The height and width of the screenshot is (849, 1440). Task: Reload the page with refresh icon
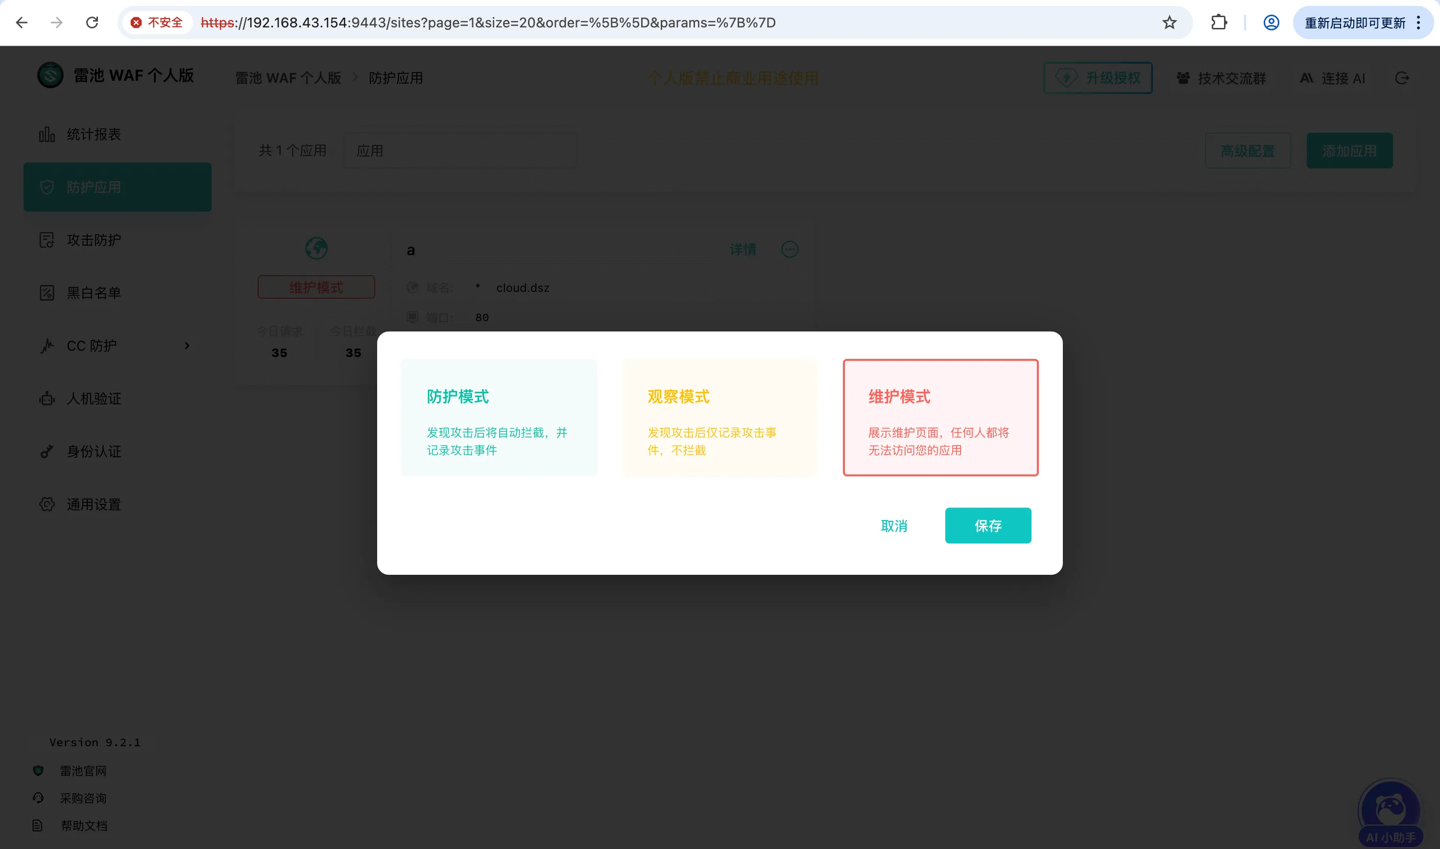(92, 23)
